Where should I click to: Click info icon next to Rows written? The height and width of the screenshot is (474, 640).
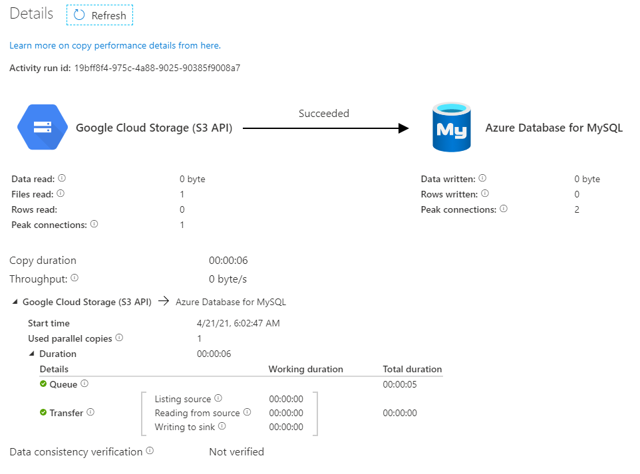pos(485,193)
